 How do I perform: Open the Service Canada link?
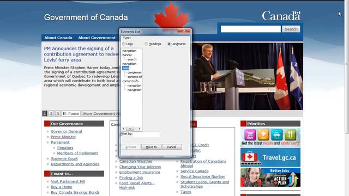pyautogui.click(x=195, y=171)
